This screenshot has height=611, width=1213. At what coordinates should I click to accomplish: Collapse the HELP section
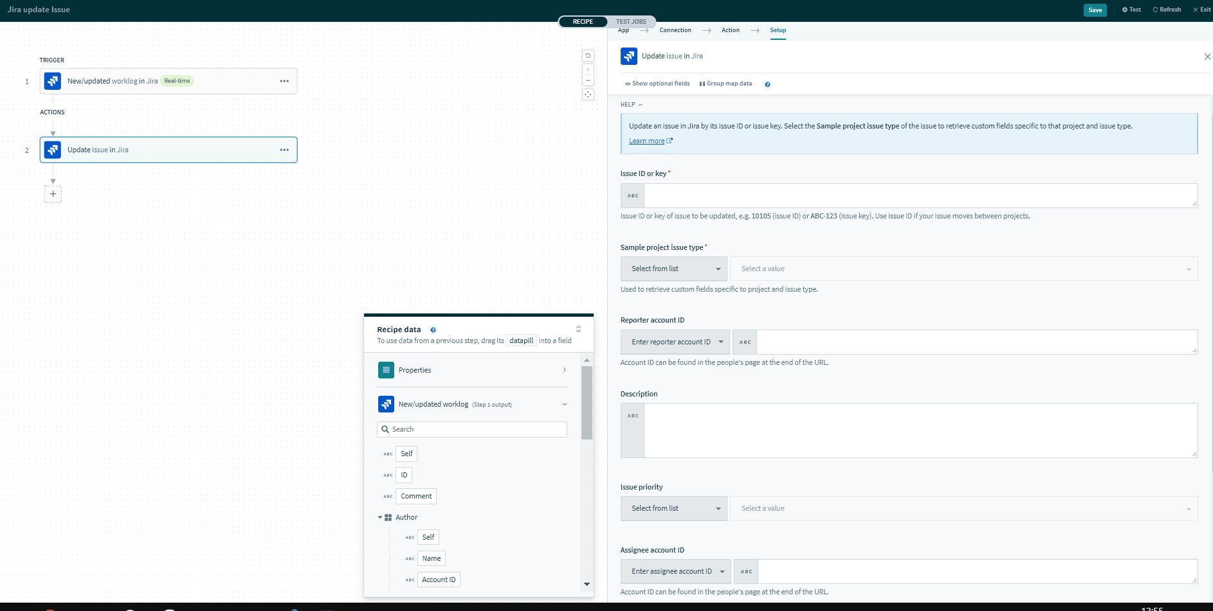(x=639, y=104)
